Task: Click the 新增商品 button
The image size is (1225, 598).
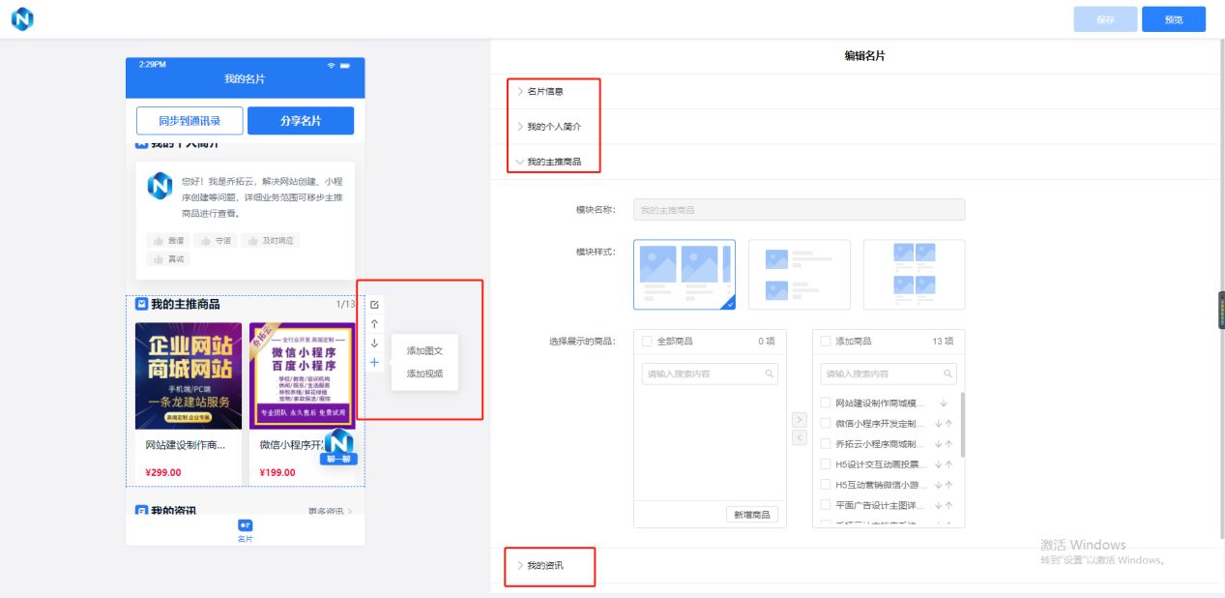Action: (x=752, y=514)
